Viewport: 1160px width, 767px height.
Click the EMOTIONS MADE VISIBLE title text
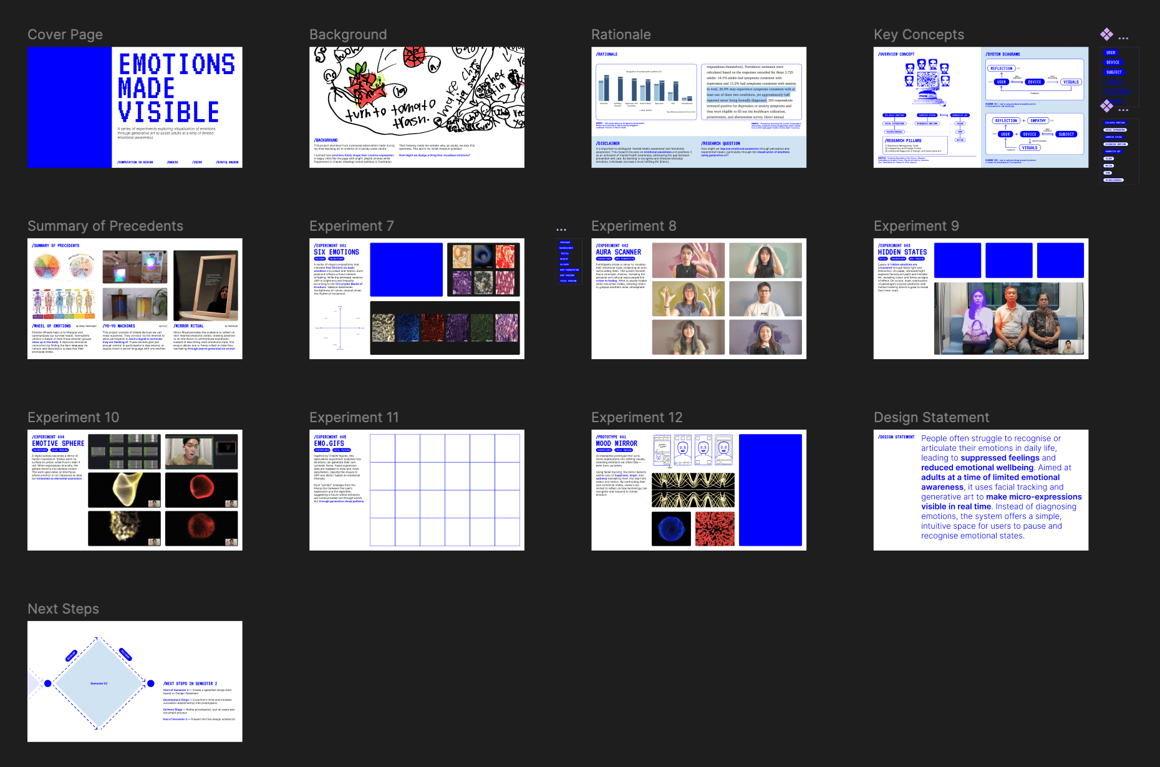(x=176, y=88)
